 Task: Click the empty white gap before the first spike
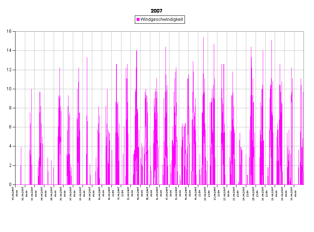tap(18, 108)
